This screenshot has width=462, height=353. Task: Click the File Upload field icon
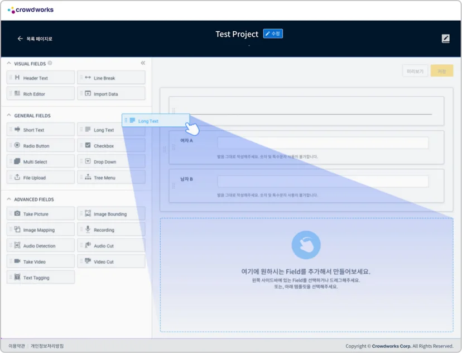click(17, 177)
